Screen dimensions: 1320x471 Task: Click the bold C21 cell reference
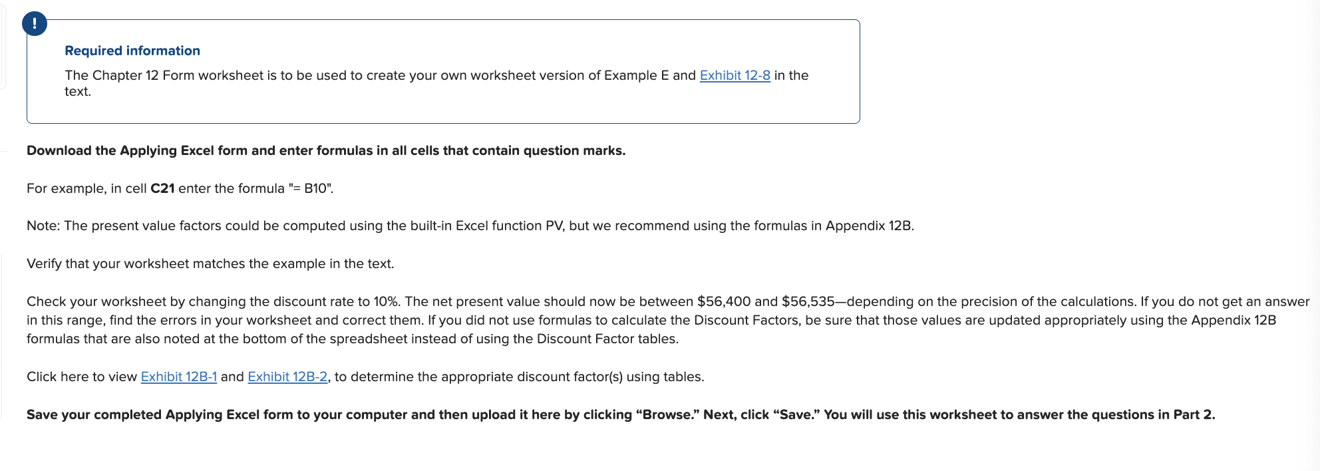[x=162, y=188]
